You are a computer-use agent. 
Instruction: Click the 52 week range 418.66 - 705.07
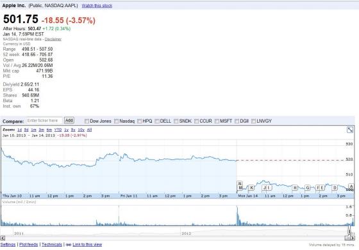coord(37,55)
